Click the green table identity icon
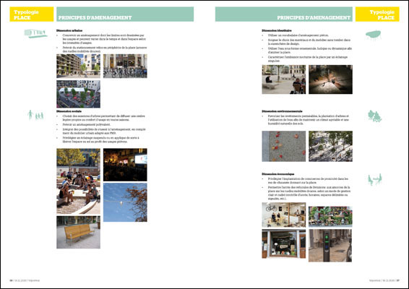The width and height of the screenshot is (409, 289). click(x=374, y=35)
